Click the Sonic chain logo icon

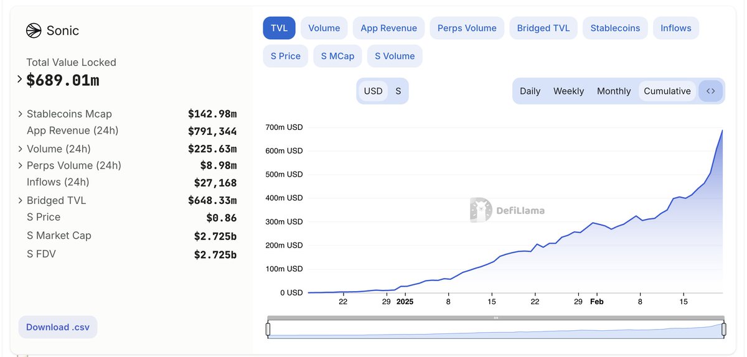pyautogui.click(x=33, y=30)
